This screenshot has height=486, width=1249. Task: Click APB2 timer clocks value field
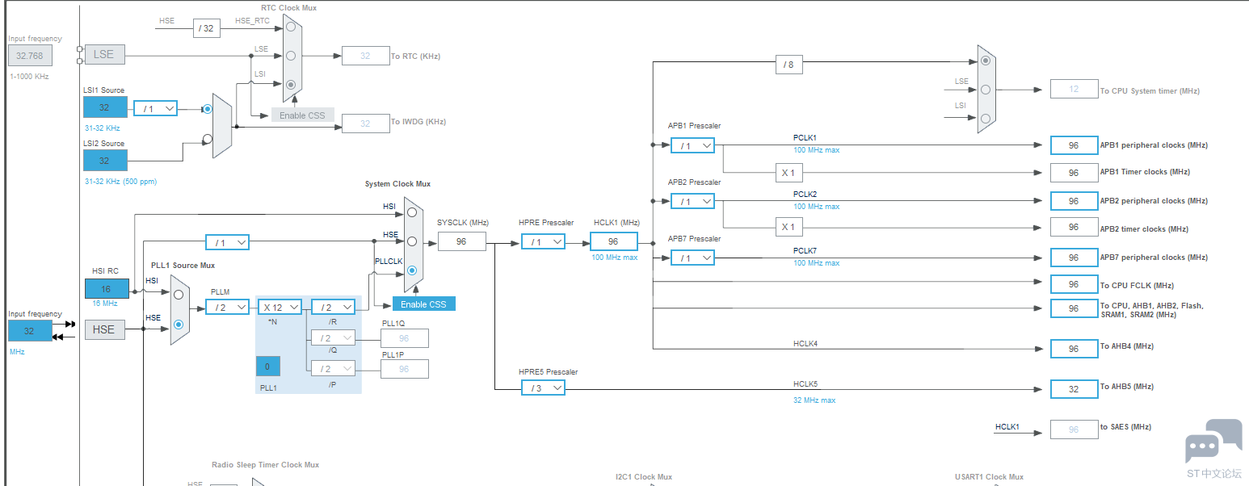click(1074, 228)
